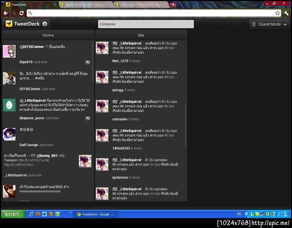This screenshot has height=228, width=292.
Task: Open the Windows start menu
Action: (13, 214)
